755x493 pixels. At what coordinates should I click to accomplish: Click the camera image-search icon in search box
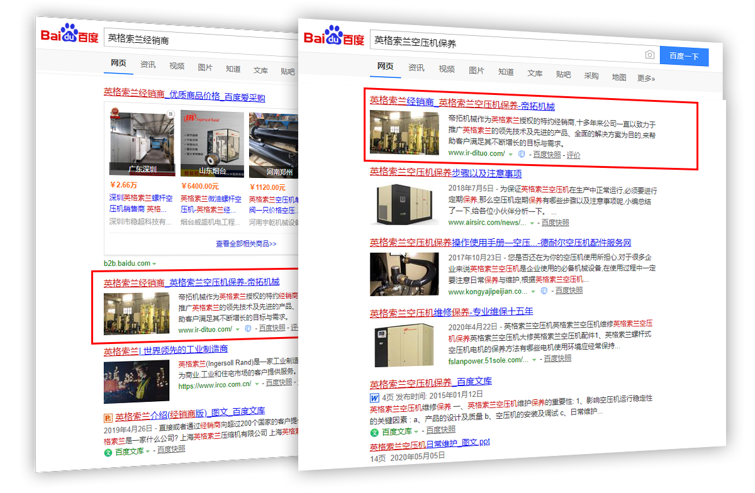tap(650, 55)
